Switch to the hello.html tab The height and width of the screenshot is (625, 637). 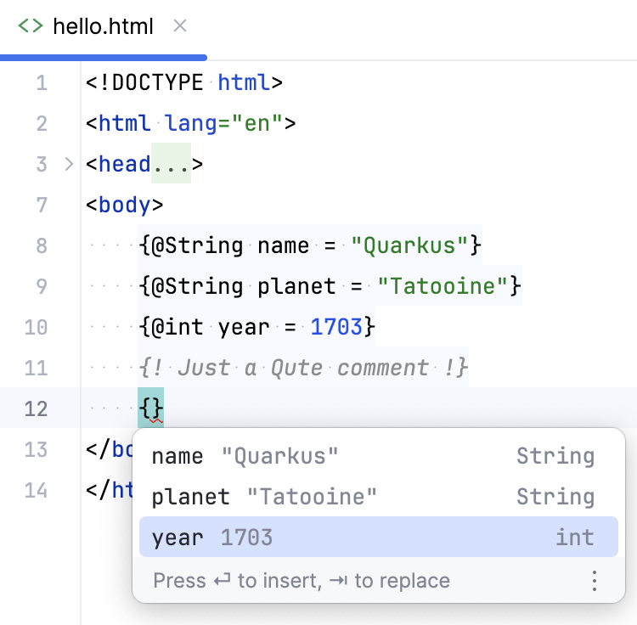(x=102, y=26)
